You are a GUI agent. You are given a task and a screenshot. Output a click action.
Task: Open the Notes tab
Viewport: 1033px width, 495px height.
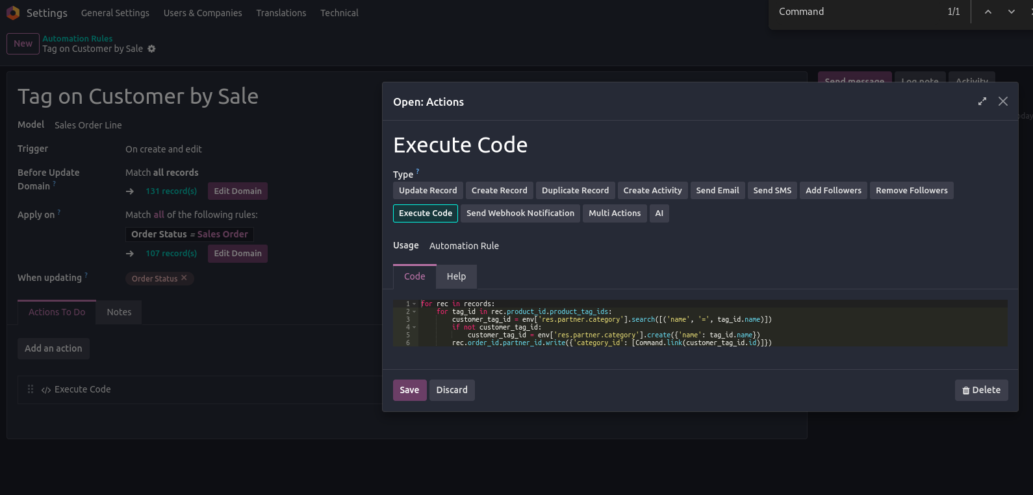(119, 312)
